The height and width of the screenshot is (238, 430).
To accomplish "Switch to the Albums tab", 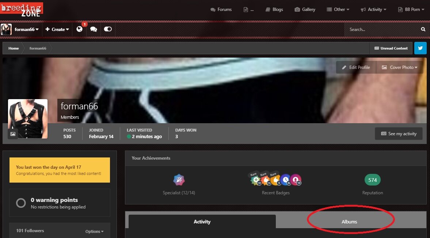I will click(349, 222).
